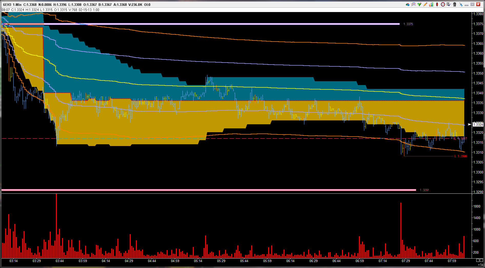Open the red-blue wavy lines indicator icon
Image resolution: width=485 pixels, height=268 pixels.
coord(413,5)
